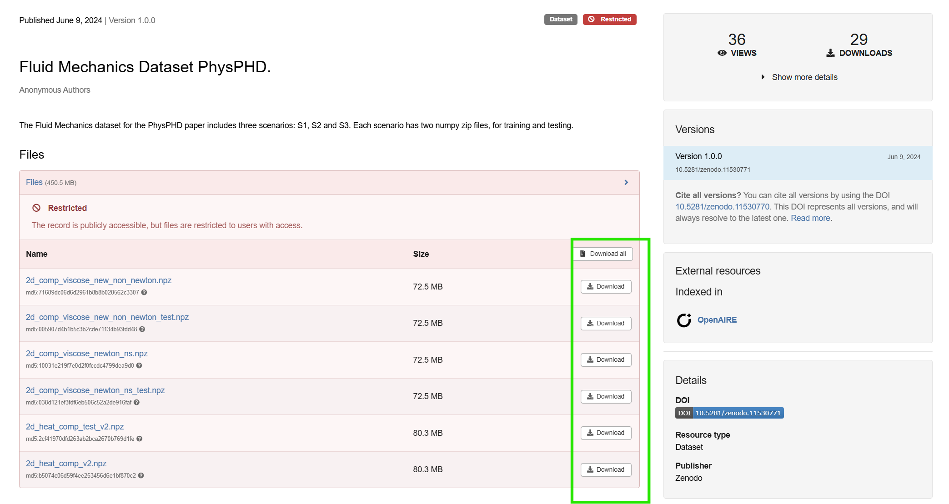Collapse the Files panel chevron
The width and height of the screenshot is (949, 504).
click(x=626, y=183)
